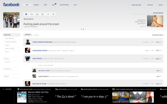Viewport: 167px width, 104px height.
Task: Like Ben Van De Vusse's post
Action: [x=152, y=84]
